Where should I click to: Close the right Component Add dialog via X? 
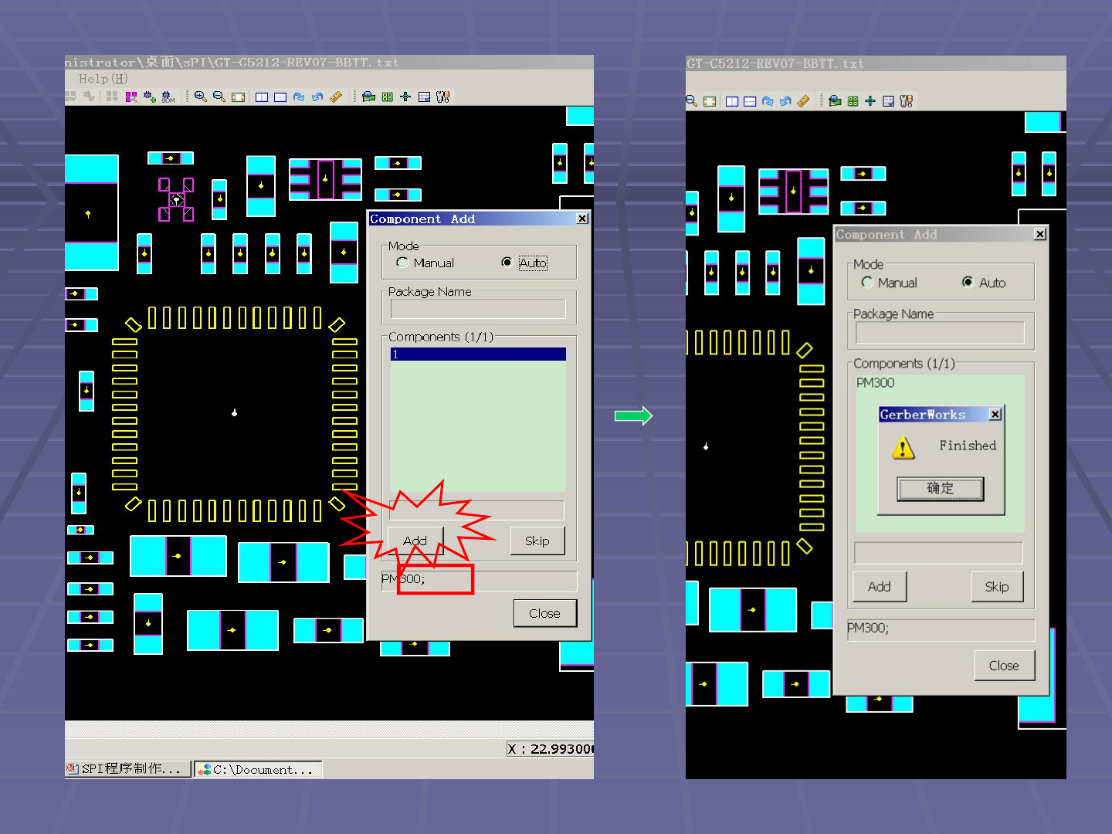1040,234
